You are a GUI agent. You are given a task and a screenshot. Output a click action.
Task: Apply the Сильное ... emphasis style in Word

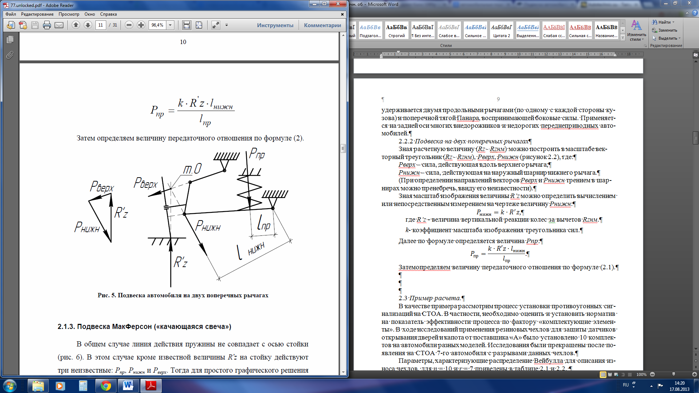click(x=475, y=30)
